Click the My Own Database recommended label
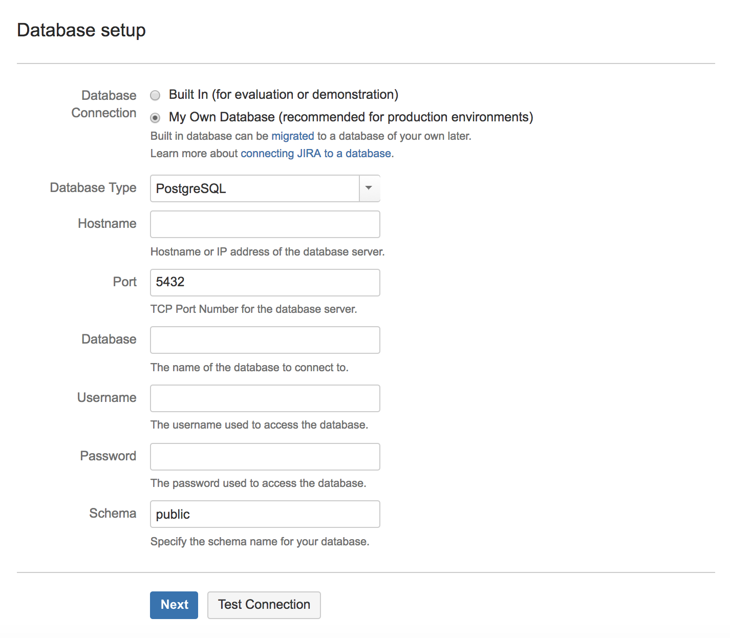Screen dimensions: 730x638 [x=351, y=117]
